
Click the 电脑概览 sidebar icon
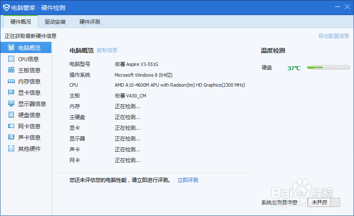click(11, 47)
